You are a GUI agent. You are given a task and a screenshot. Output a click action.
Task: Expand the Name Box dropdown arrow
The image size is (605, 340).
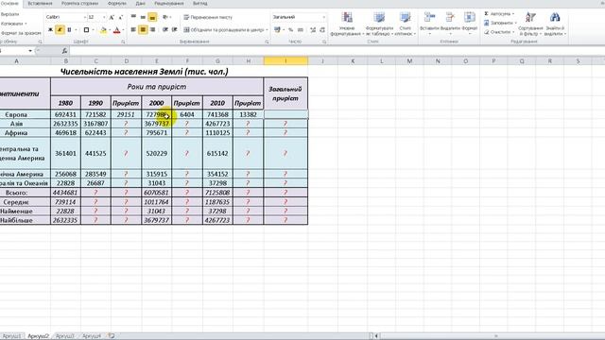[30, 51]
